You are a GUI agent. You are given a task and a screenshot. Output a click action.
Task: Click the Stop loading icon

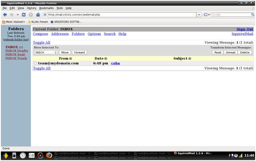[x=31, y=15]
